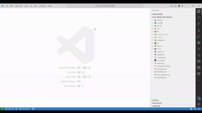Toggle the bottom panel layout button
The height and width of the screenshot is (113, 202).
(175, 6)
